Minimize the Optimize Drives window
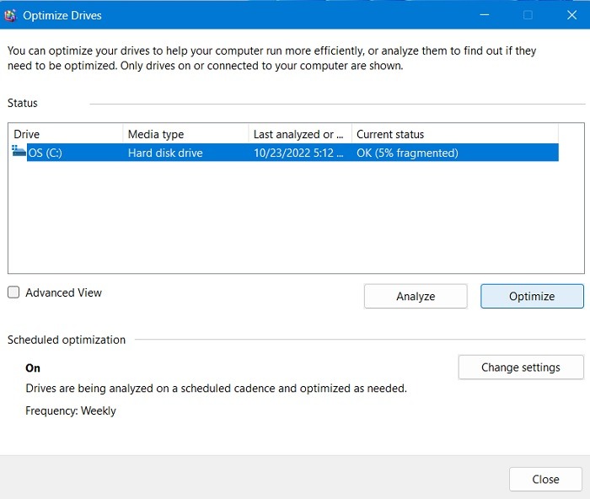 coord(485,15)
